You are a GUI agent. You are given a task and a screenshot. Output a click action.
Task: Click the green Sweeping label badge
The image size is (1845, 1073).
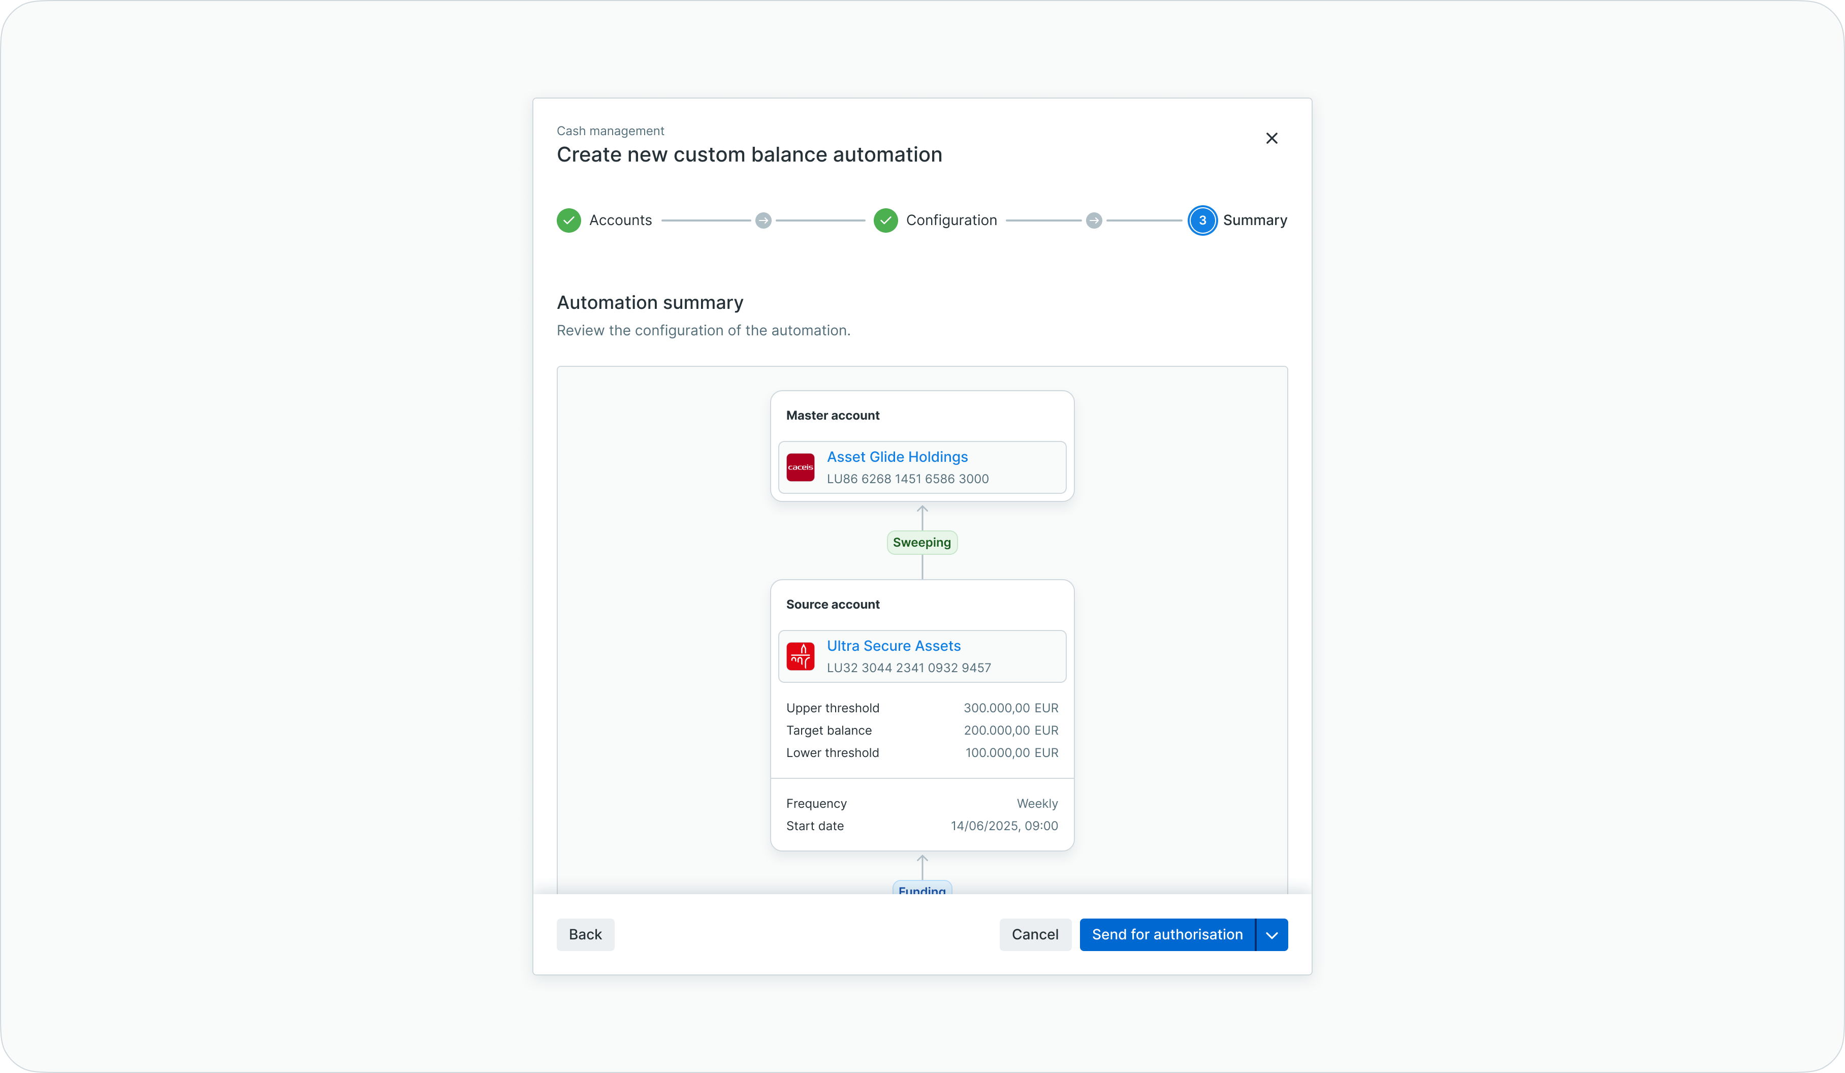click(922, 543)
